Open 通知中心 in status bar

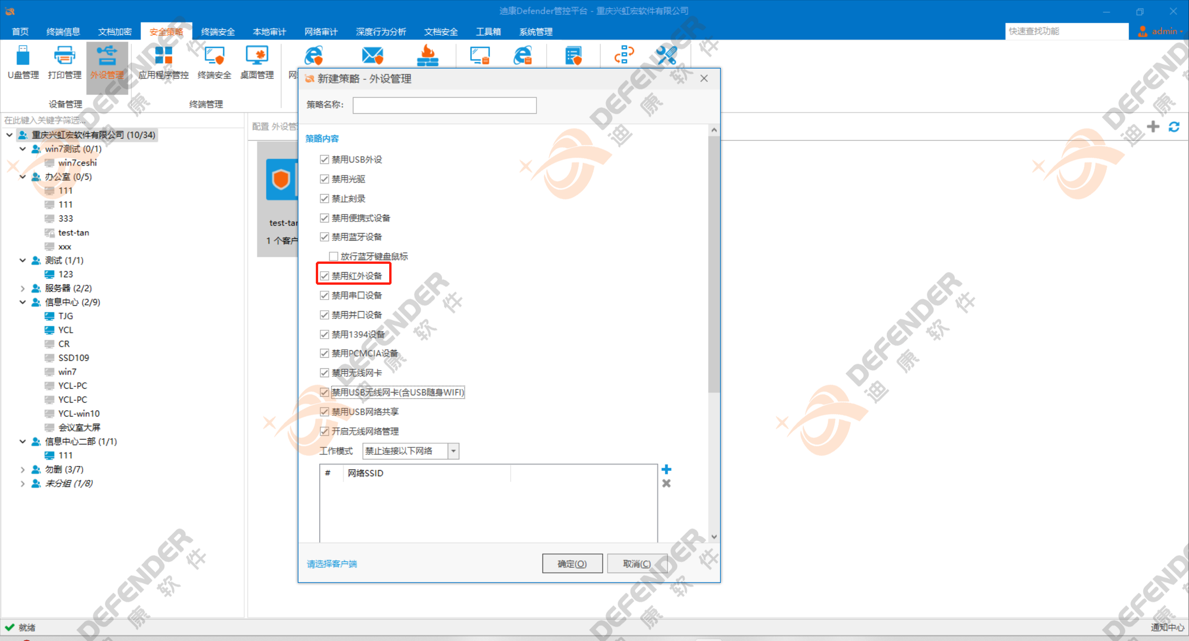[x=1167, y=628]
